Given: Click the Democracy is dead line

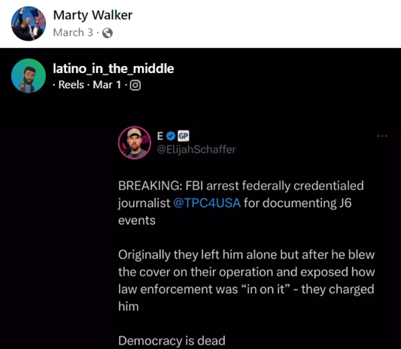Looking at the screenshot, I should click(x=172, y=341).
